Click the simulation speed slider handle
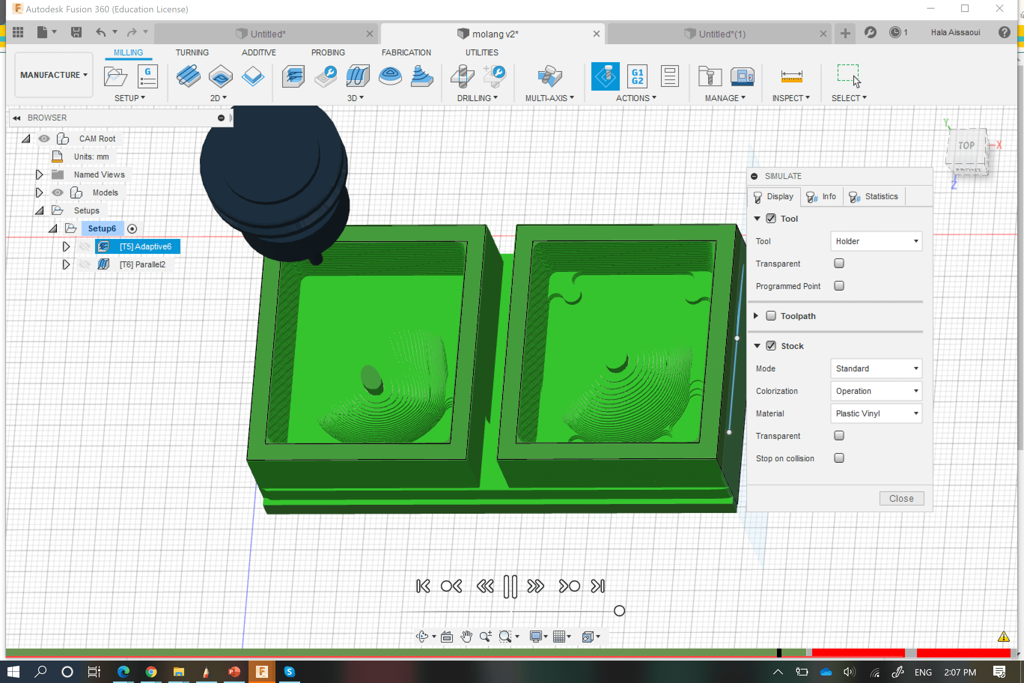This screenshot has height=683, width=1024. 619,611
